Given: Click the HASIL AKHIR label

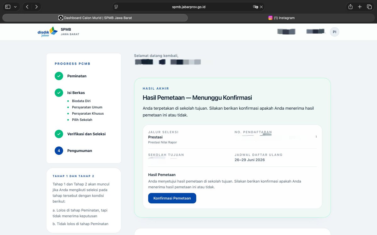Looking at the screenshot, I should coord(156,89).
